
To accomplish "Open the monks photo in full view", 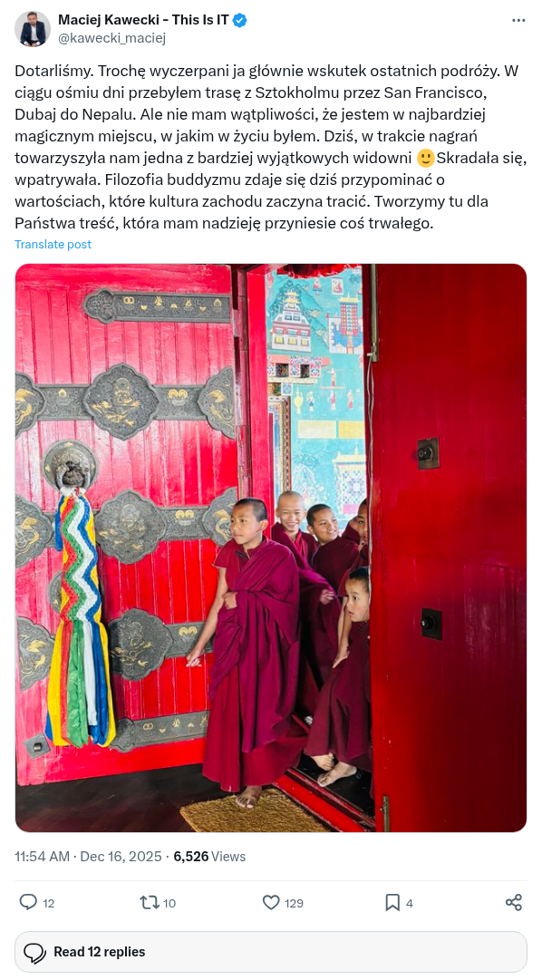I will 271,548.
